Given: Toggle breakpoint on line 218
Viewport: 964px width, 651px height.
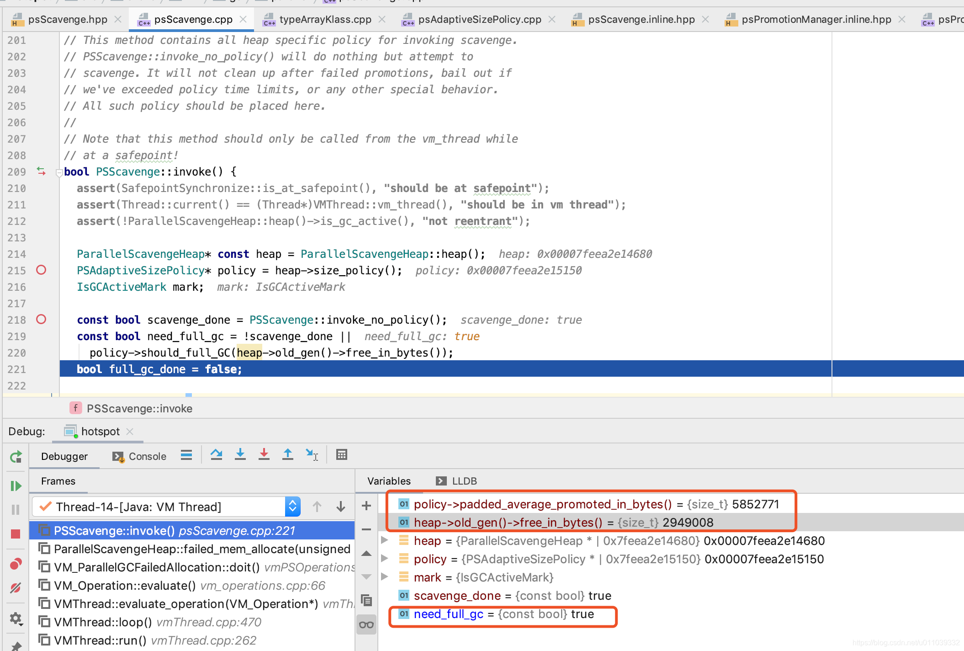Looking at the screenshot, I should pyautogui.click(x=41, y=320).
